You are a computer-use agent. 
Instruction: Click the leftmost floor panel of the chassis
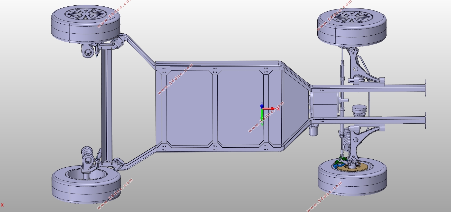[x=189, y=108]
